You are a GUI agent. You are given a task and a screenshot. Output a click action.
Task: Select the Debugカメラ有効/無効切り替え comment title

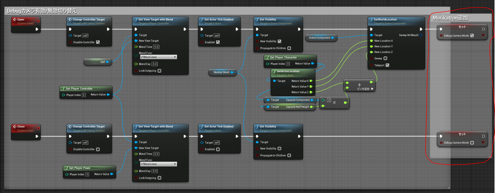pos(42,11)
